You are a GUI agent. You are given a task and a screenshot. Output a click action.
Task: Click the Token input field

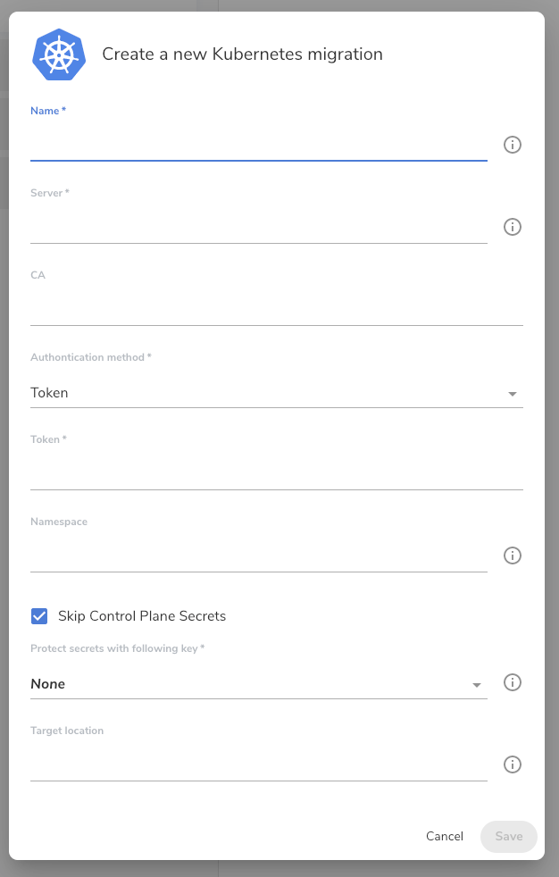(x=277, y=473)
